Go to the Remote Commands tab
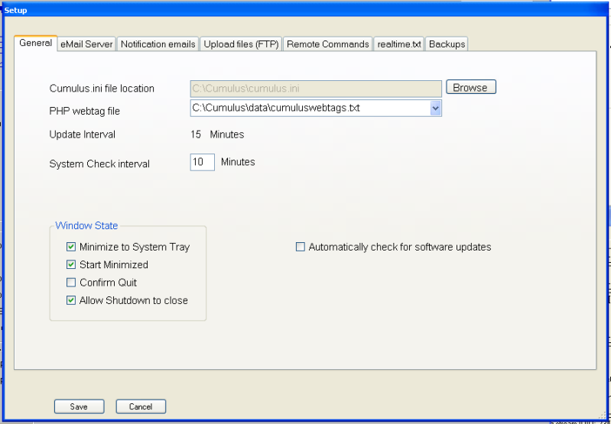The image size is (611, 424). 327,44
